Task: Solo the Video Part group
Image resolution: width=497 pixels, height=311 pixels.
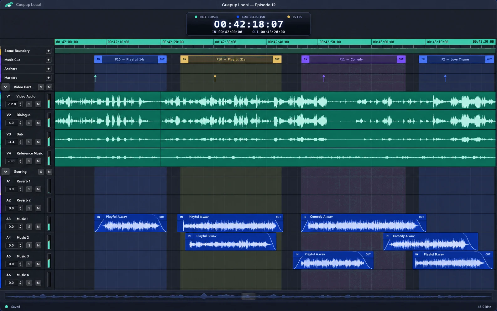Action: [41, 87]
